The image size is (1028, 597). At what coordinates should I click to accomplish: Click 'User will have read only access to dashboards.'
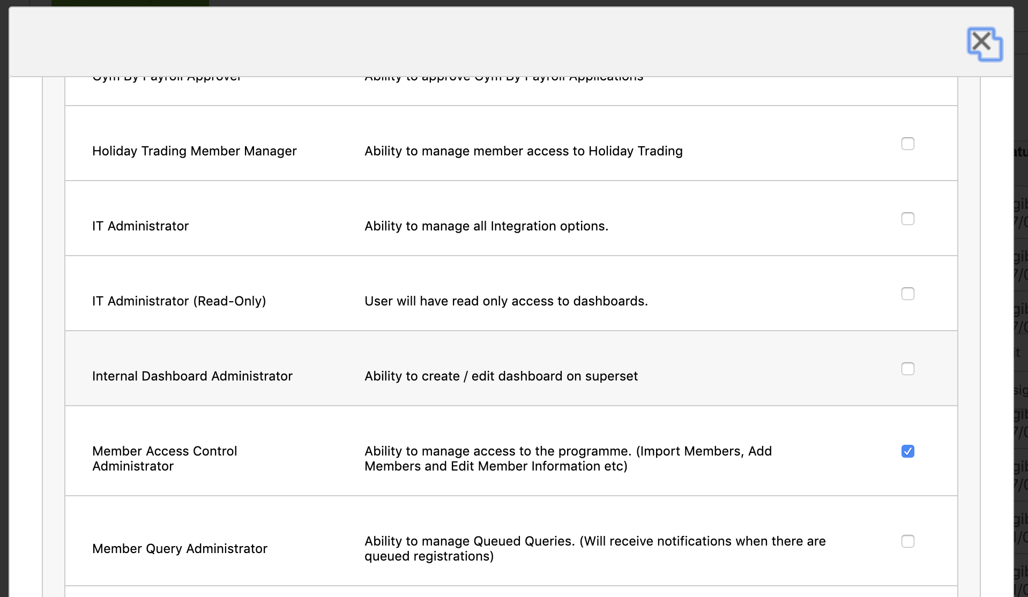[506, 301]
